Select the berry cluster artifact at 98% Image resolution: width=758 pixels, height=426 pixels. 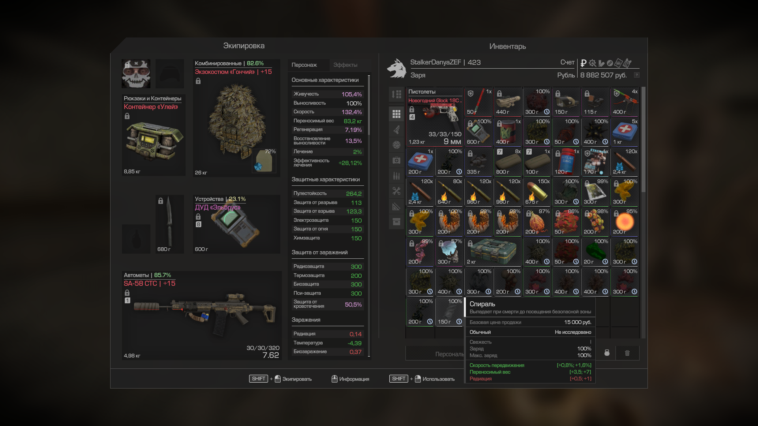[596, 222]
